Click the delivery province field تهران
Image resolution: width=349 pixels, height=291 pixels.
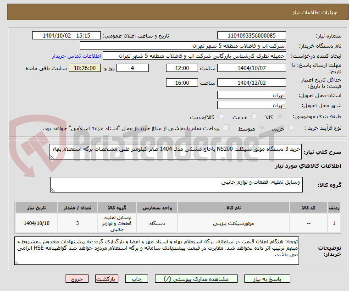252,95
